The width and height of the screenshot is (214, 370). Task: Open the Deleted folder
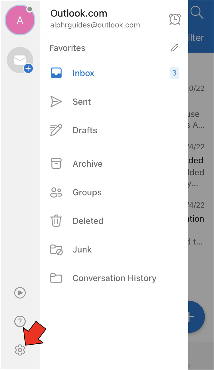pyautogui.click(x=88, y=221)
